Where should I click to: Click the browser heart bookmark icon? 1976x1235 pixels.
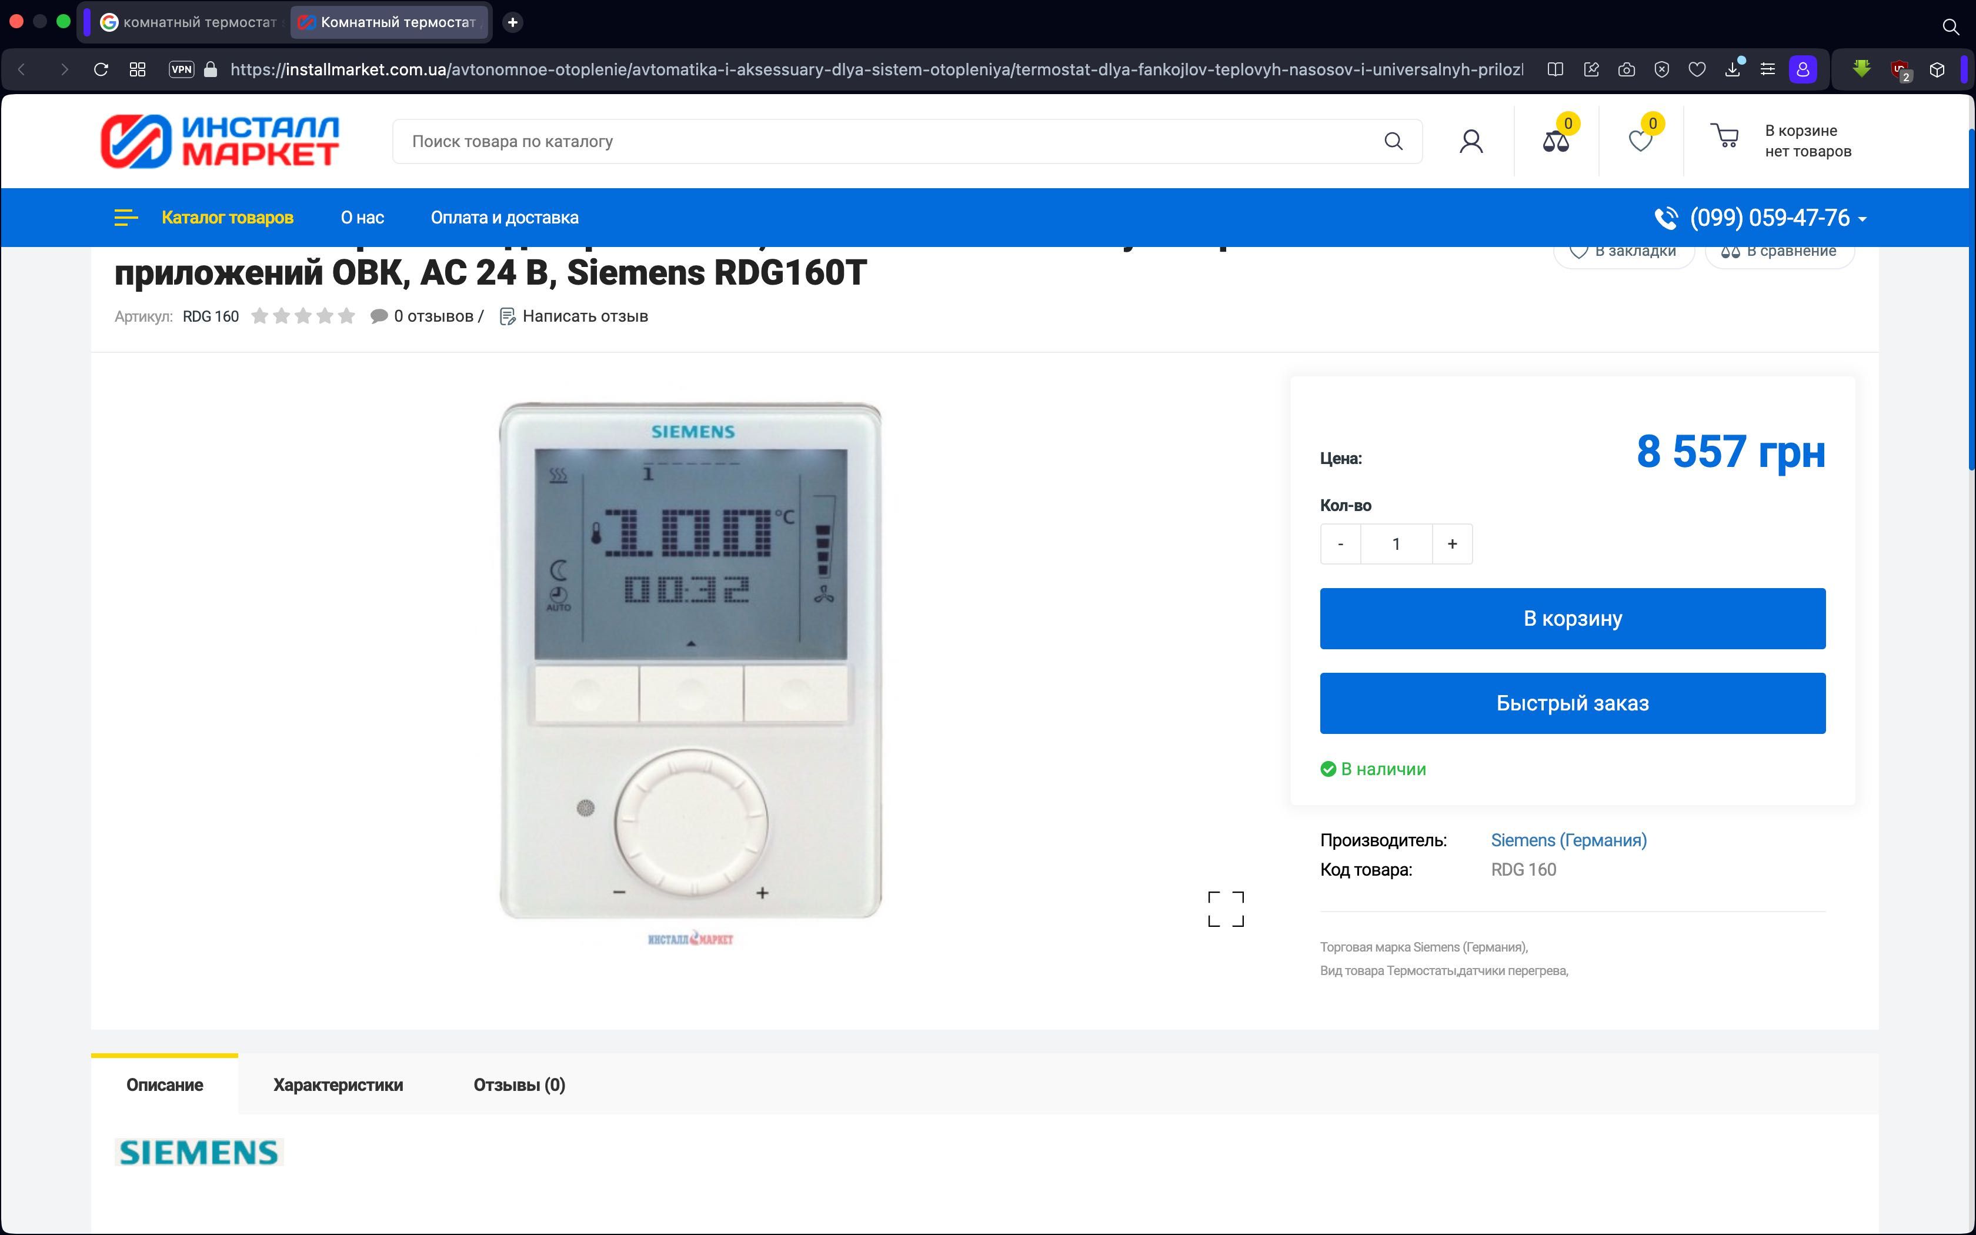[x=1697, y=69]
